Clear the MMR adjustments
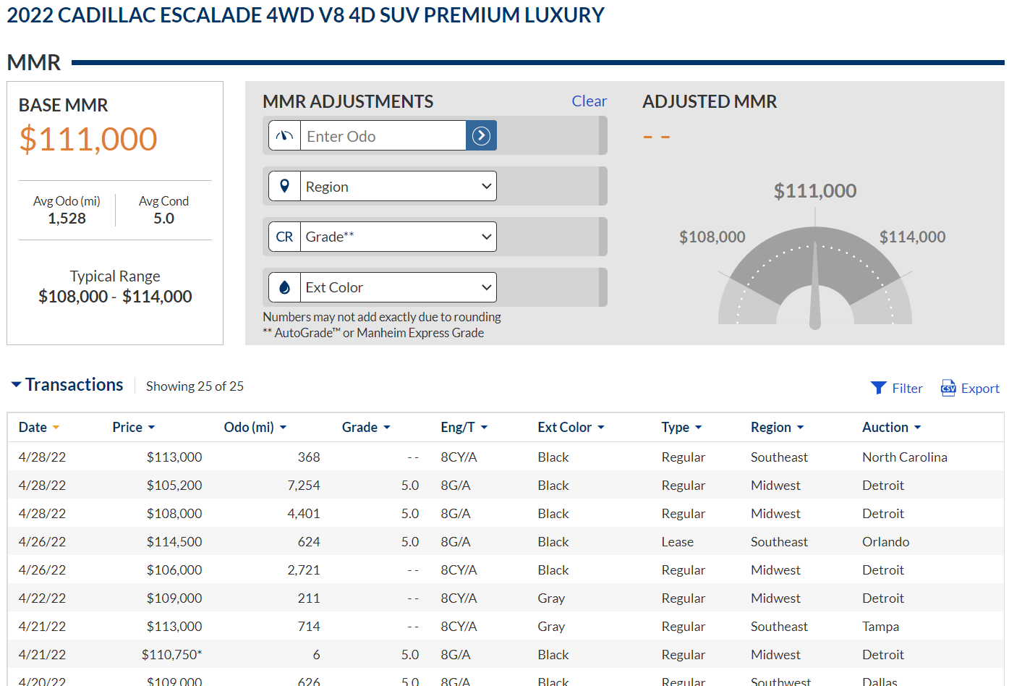 click(589, 101)
